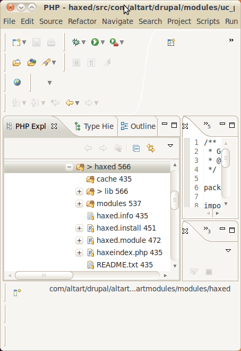241x351 pixels.
Task: Click the Previous Annotation icon
Action: tap(35, 103)
